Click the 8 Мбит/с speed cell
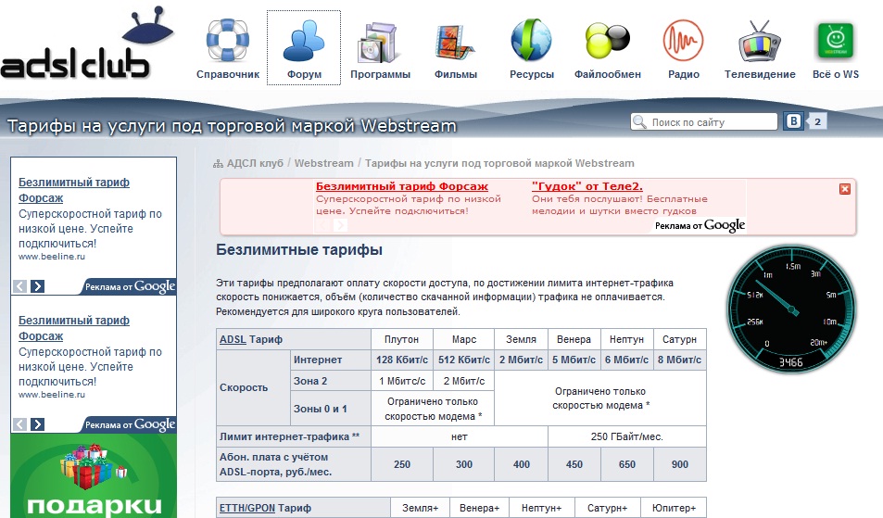Image resolution: width=883 pixels, height=518 pixels. click(680, 360)
